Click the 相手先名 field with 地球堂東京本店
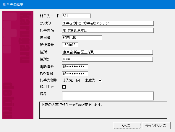 coord(108,30)
